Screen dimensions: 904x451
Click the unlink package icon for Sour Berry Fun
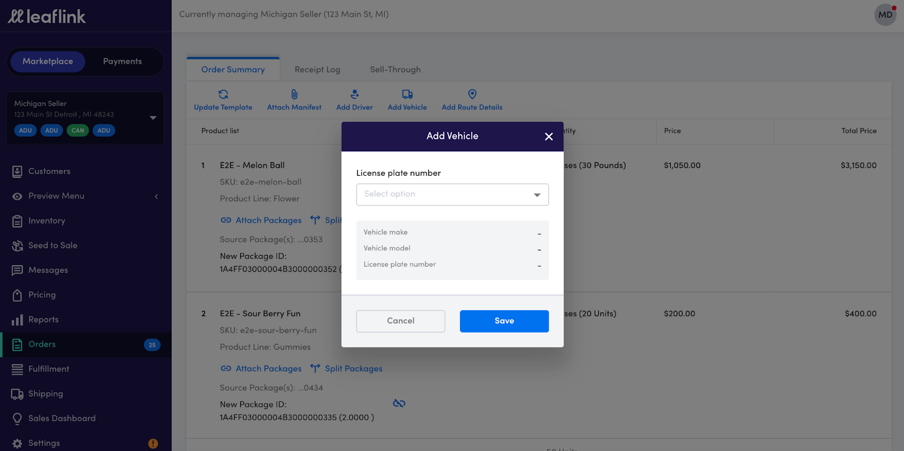click(x=399, y=403)
